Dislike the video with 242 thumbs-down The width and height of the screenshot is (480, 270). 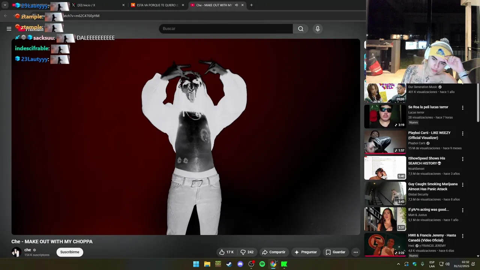pos(247,252)
